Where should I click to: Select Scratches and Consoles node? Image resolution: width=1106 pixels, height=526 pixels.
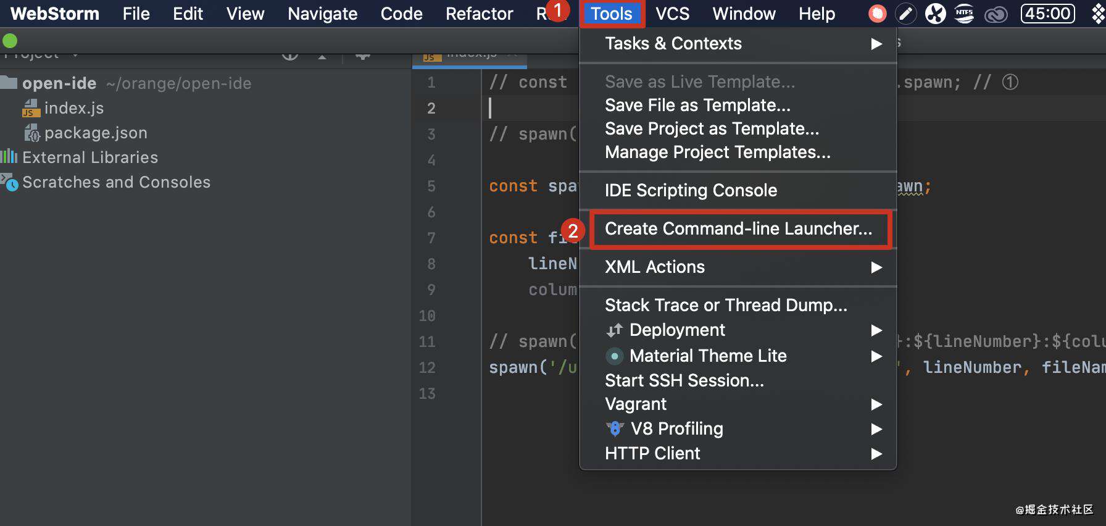tap(116, 182)
